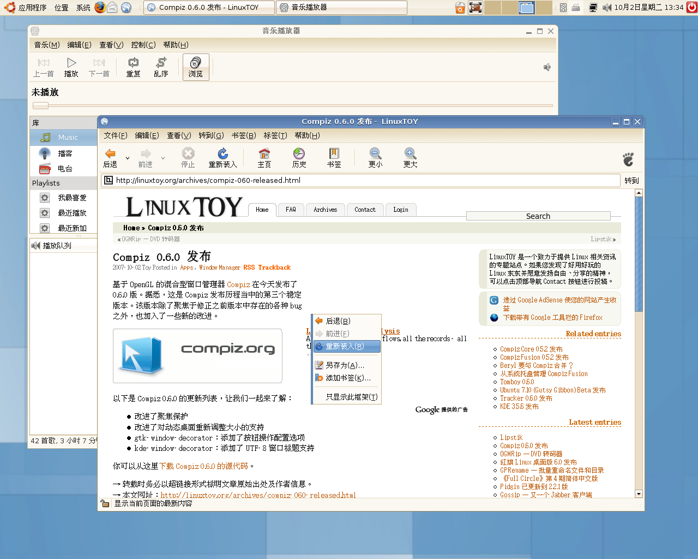Click the RSS link under the article title
The image size is (698, 559).
[249, 267]
